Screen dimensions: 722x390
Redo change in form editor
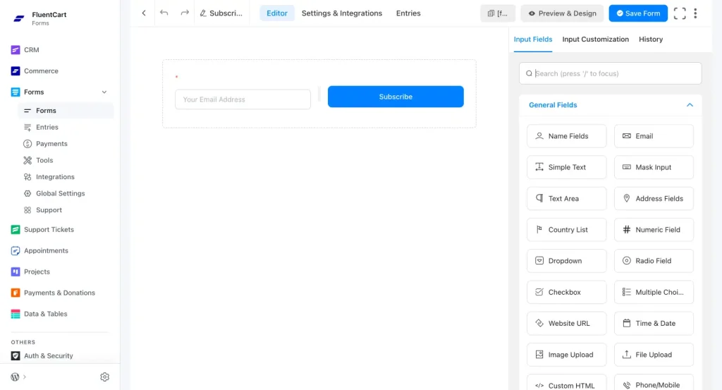click(185, 13)
